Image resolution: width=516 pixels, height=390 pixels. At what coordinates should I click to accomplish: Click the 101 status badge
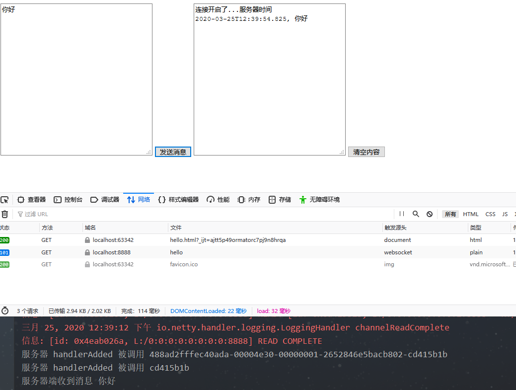pos(4,253)
